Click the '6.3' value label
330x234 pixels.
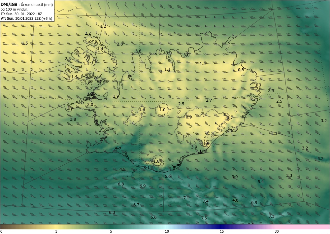coord(112,213)
